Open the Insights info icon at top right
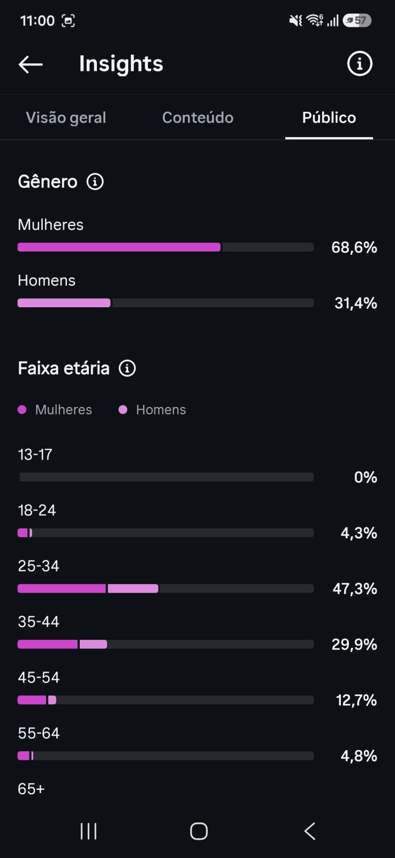 [x=359, y=64]
